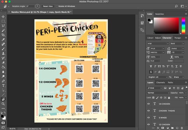Open the Opacity slider dropdown arrow
188x130 pixels.
186,93
